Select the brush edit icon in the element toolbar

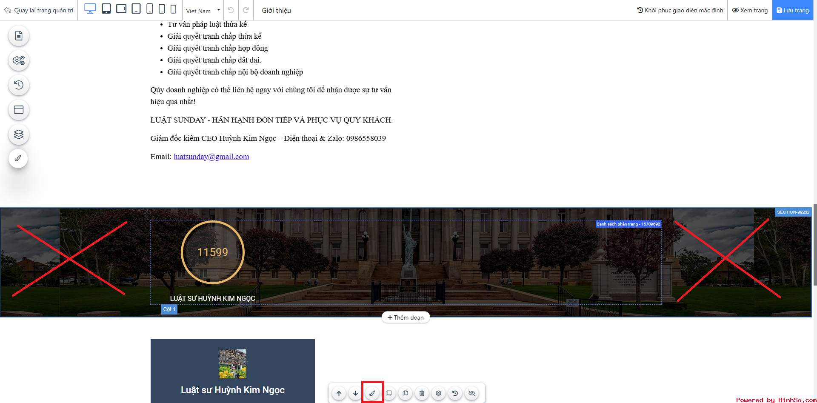click(x=372, y=393)
